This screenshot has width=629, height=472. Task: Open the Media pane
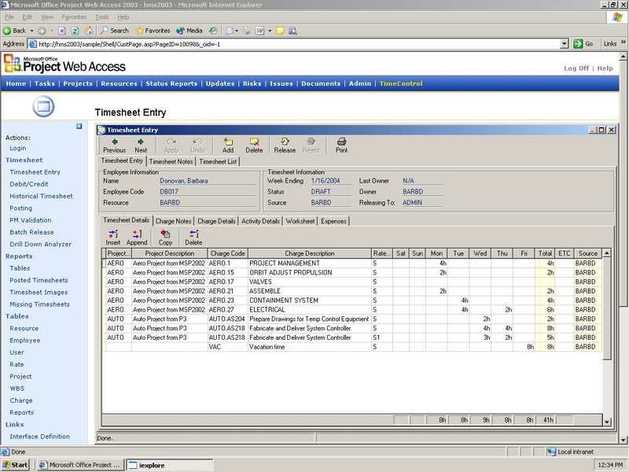[x=189, y=31]
